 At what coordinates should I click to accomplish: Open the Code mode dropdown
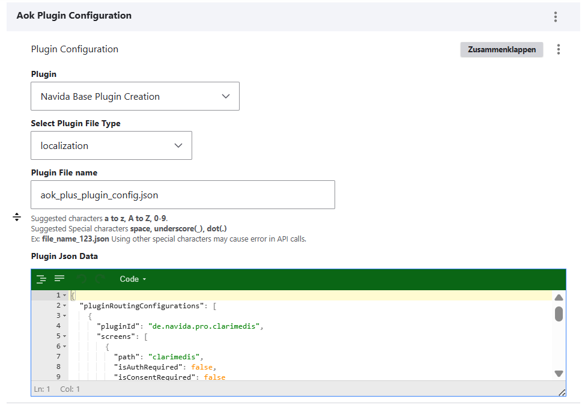point(133,279)
